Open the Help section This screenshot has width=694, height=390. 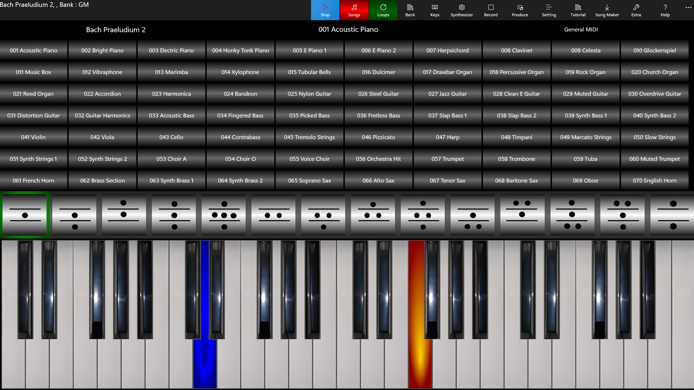(665, 10)
